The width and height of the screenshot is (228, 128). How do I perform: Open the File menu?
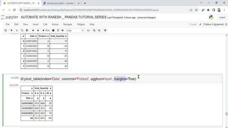[8, 25]
